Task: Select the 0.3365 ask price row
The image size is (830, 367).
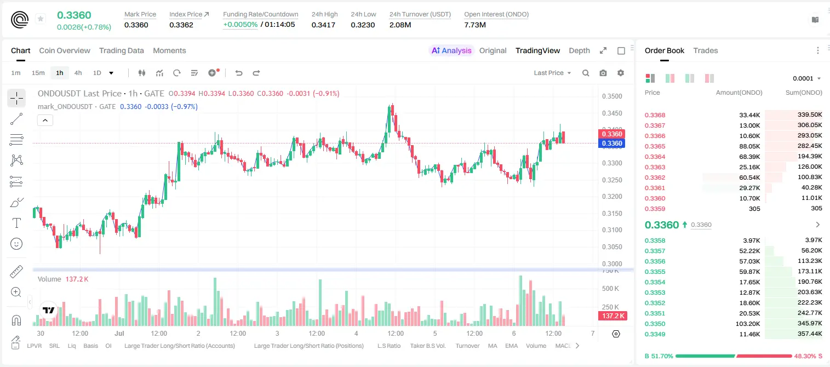Action: (x=734, y=146)
